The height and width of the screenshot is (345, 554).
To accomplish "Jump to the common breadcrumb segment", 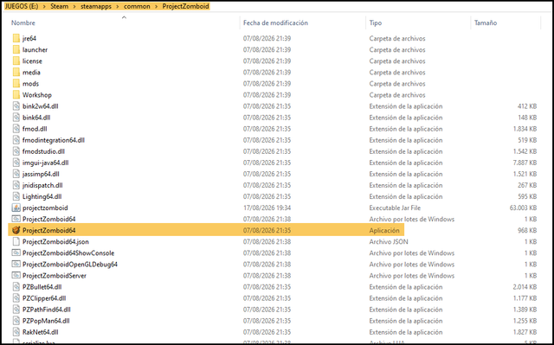I will pos(137,6).
